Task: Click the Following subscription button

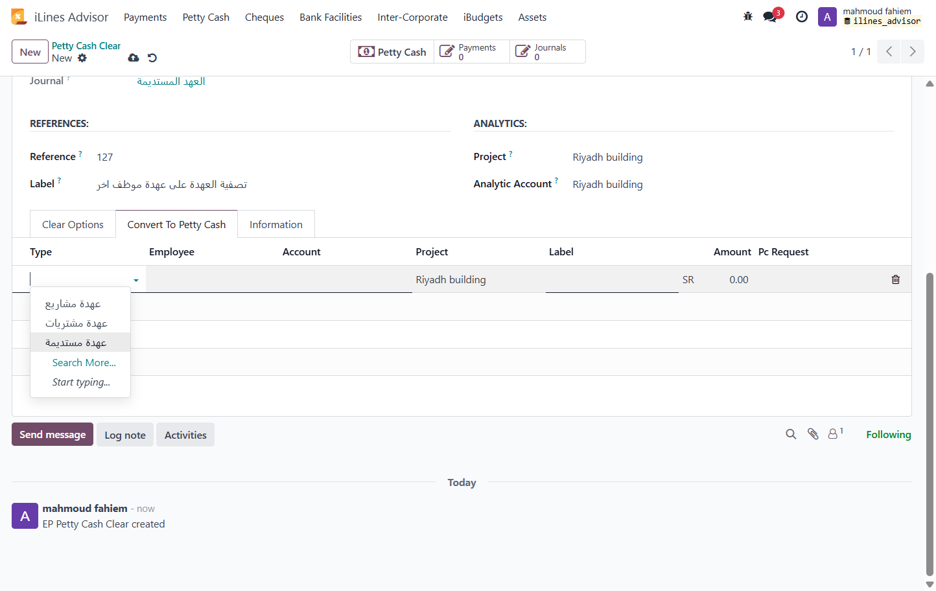Action: [889, 434]
